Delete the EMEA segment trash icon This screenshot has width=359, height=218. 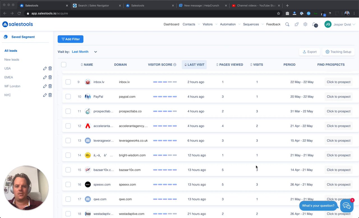50,77
